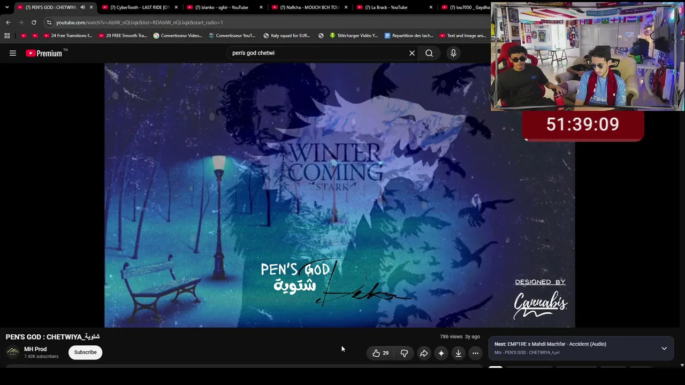Open the MH Prod channel name link
The height and width of the screenshot is (385, 685).
pos(35,349)
